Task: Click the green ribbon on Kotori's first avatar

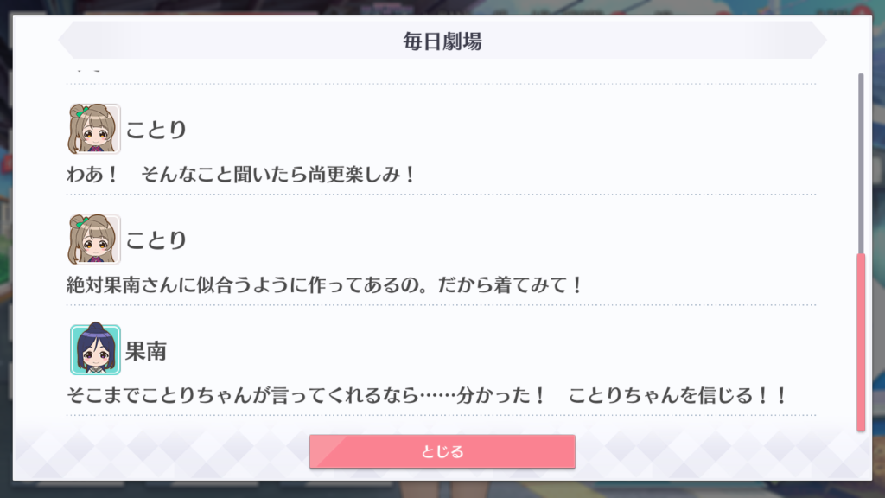Action: tap(83, 112)
